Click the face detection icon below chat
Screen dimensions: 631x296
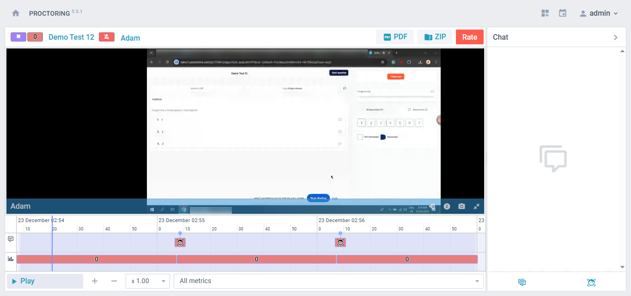[591, 283]
